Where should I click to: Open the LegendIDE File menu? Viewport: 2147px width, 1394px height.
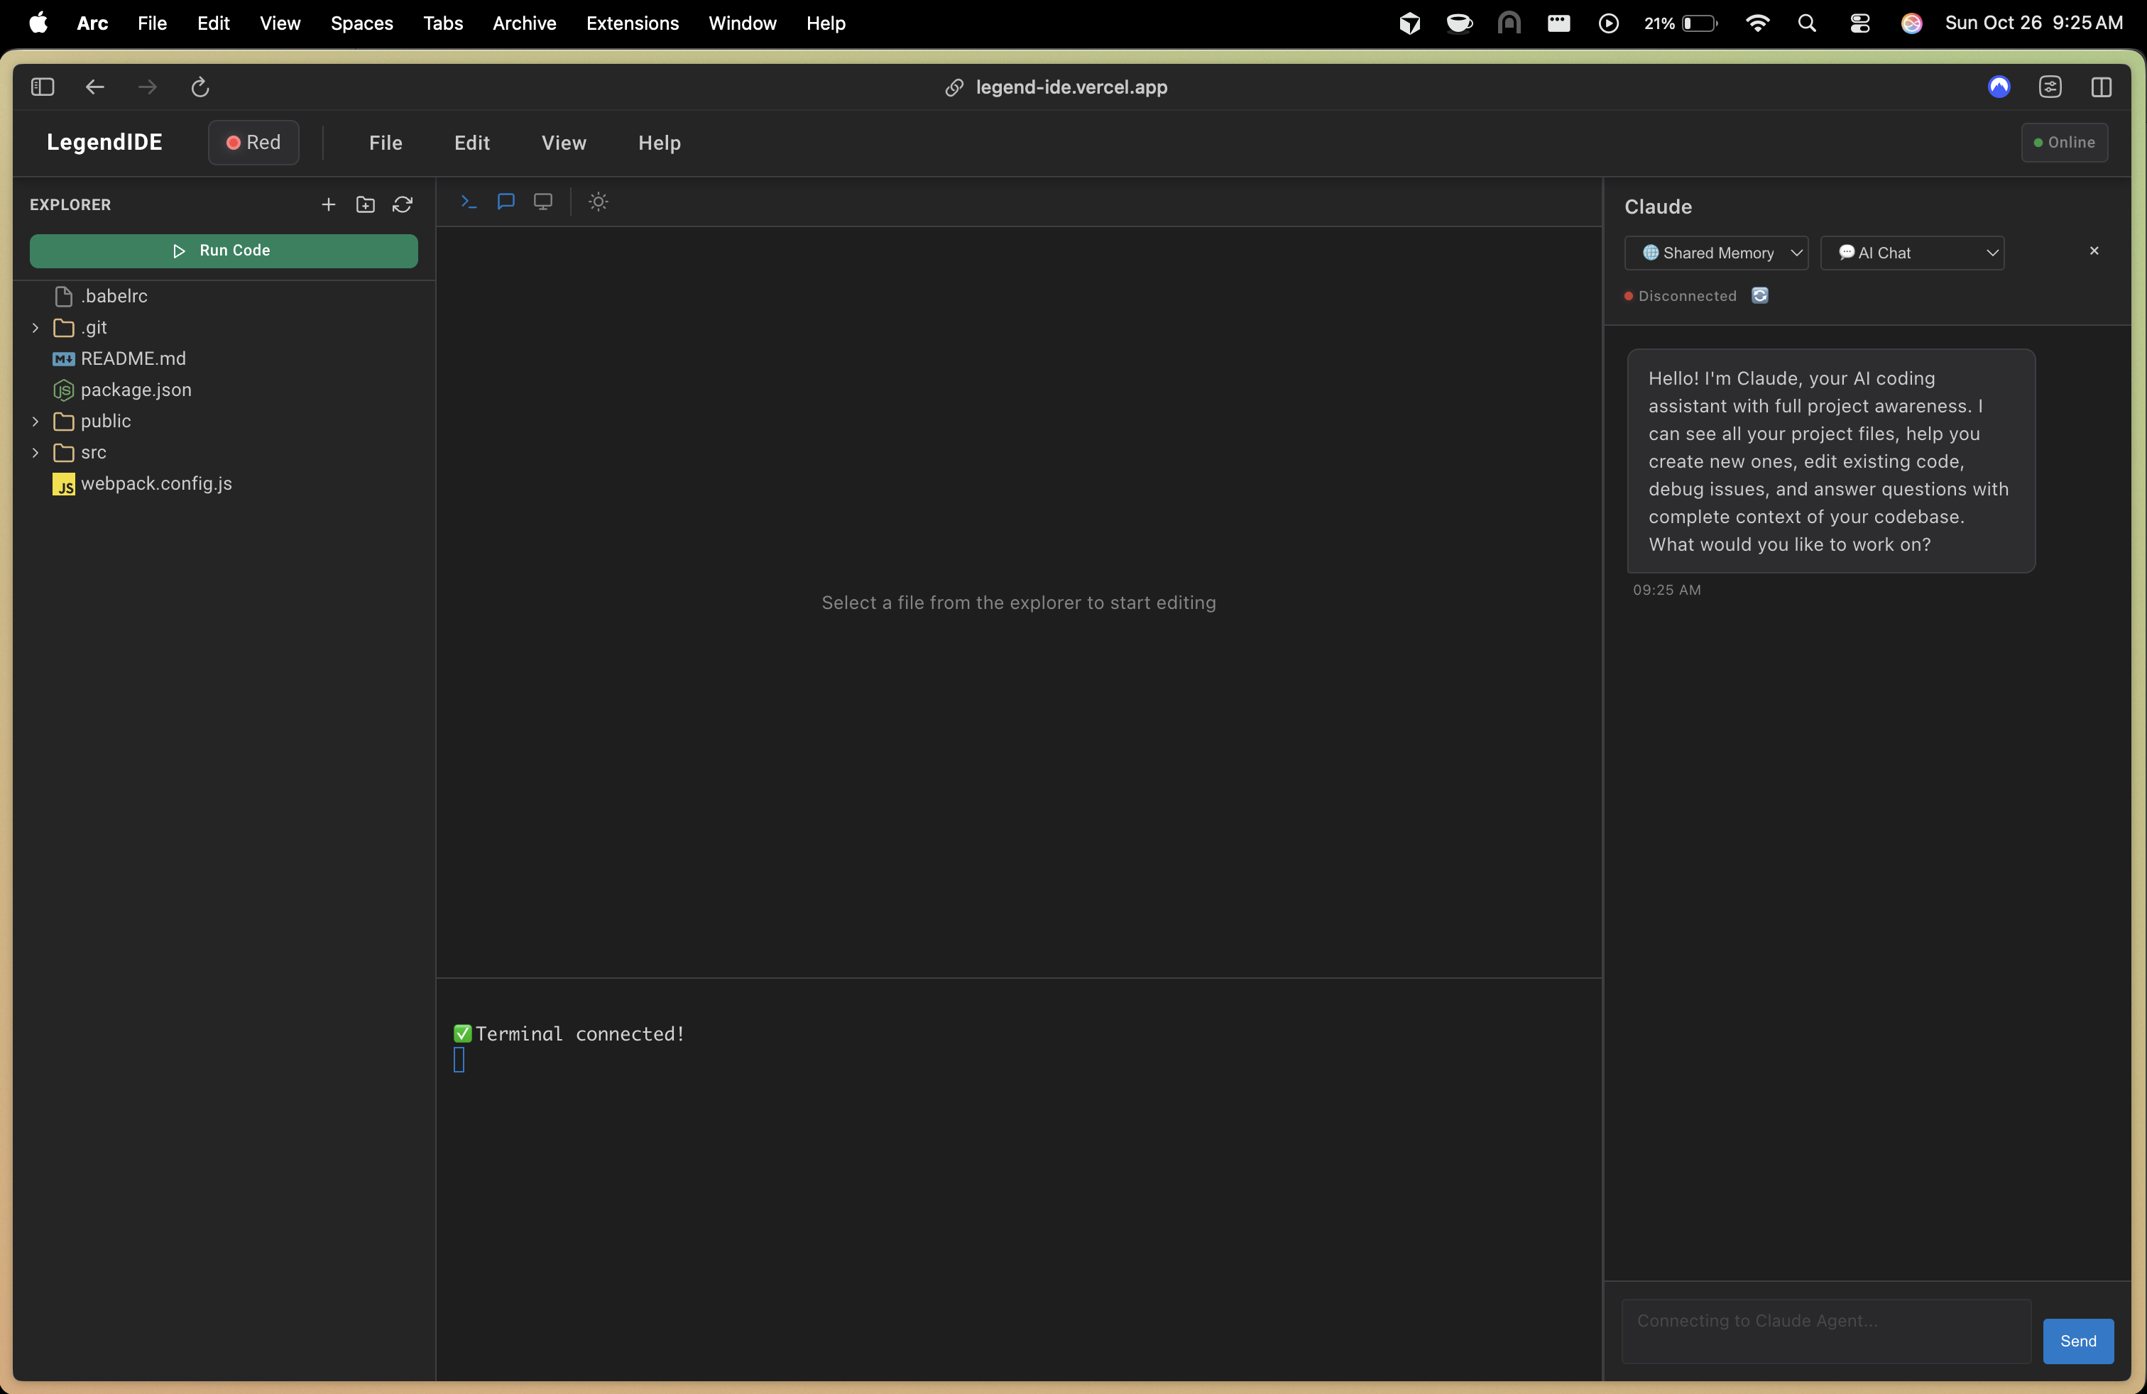(x=386, y=143)
